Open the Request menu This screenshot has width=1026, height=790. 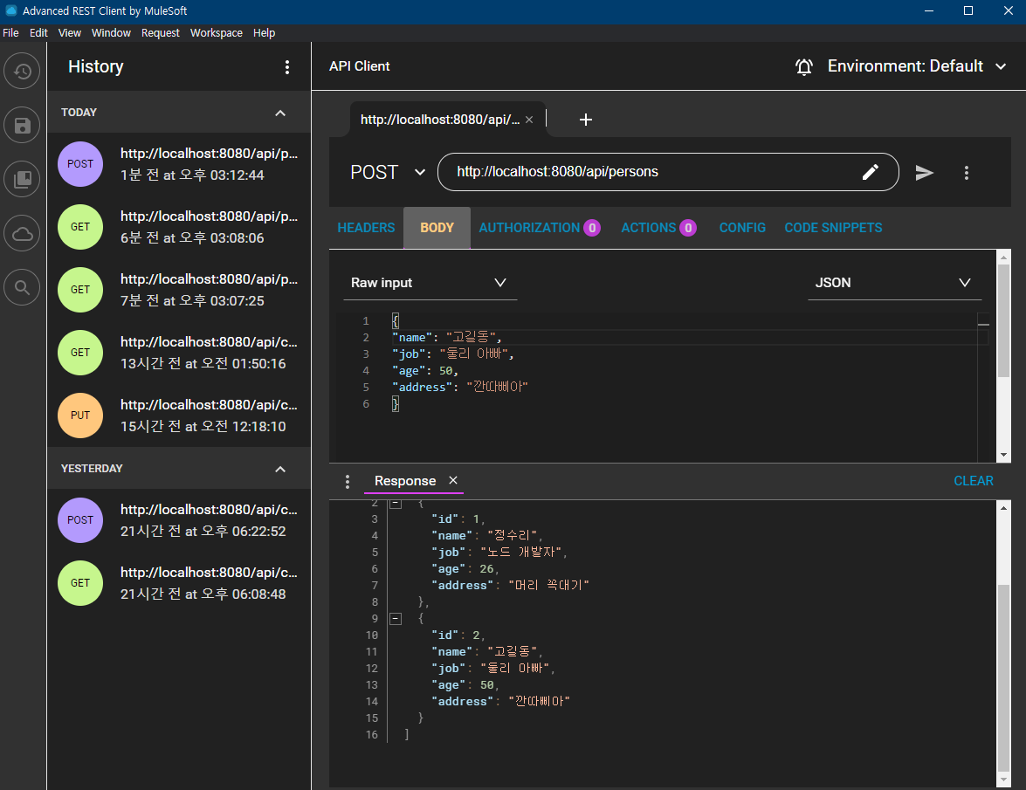[x=161, y=32]
